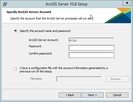Click the Browse... button
Viewport: 133px width, 102px height.
117,79
